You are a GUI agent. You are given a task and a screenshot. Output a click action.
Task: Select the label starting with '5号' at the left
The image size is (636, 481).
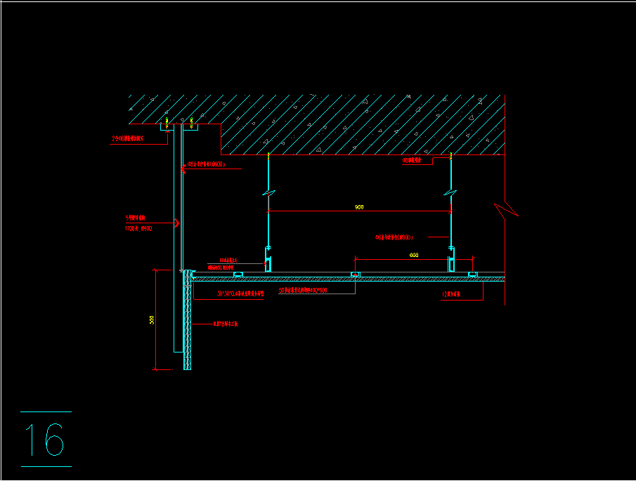pos(136,218)
